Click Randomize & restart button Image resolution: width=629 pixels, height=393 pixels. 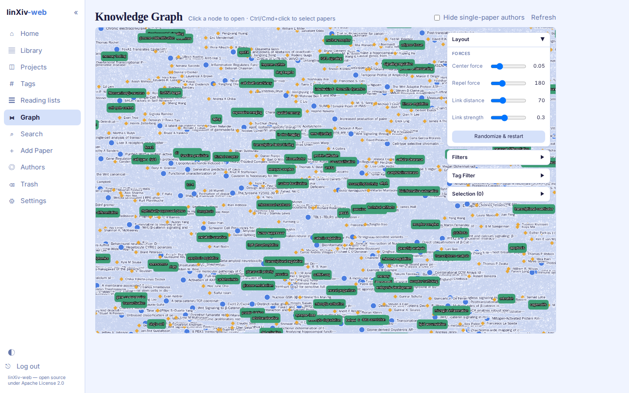tap(498, 136)
